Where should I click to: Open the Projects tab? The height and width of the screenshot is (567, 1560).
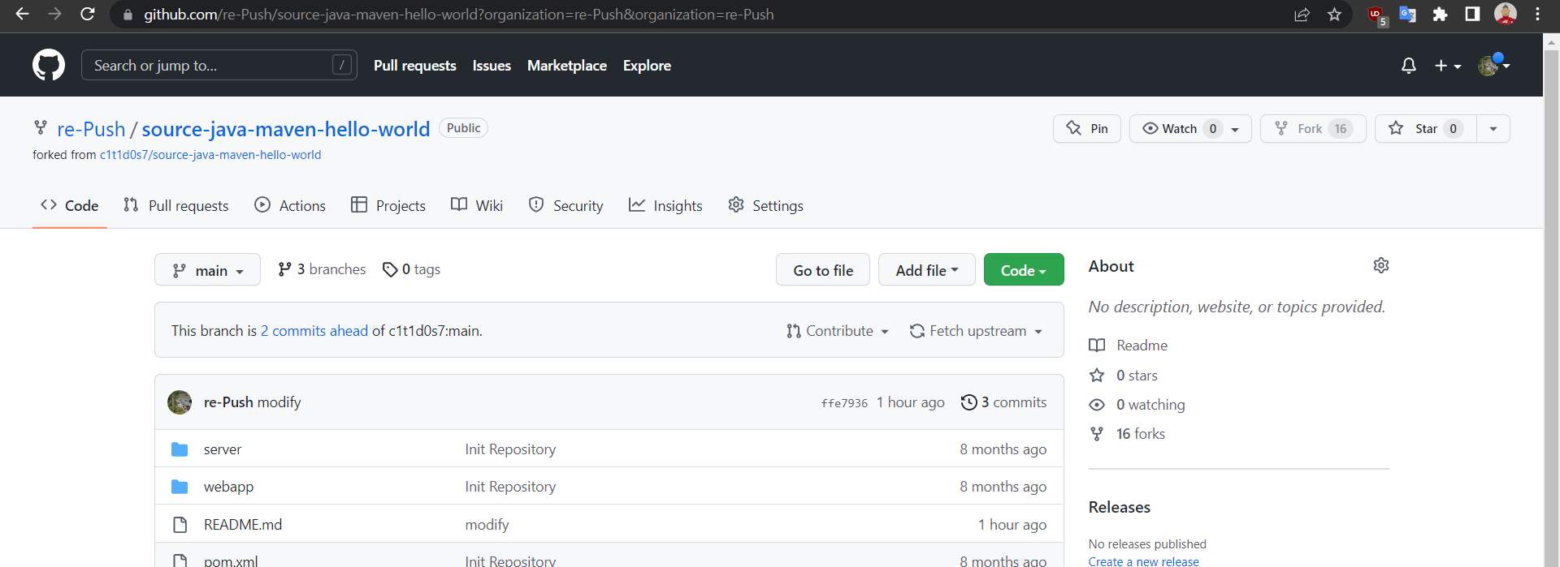[x=388, y=206]
